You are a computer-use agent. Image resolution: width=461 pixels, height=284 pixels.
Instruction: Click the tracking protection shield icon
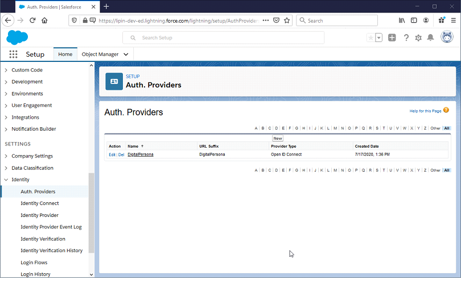[x=75, y=20]
